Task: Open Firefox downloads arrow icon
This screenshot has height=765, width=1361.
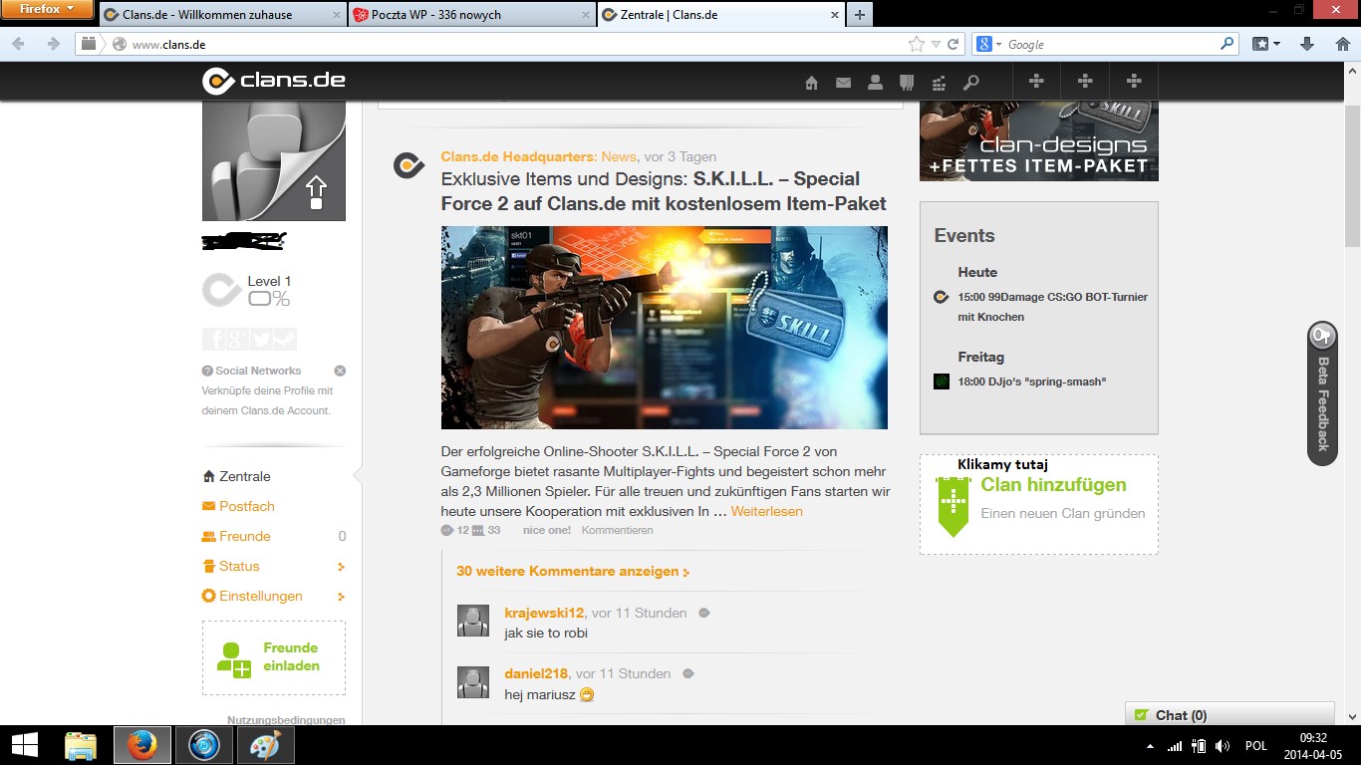Action: [1307, 44]
